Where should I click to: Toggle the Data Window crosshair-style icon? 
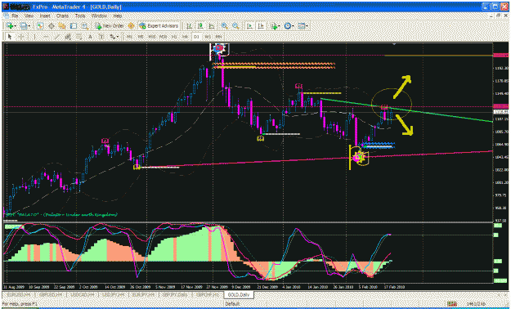52,26
